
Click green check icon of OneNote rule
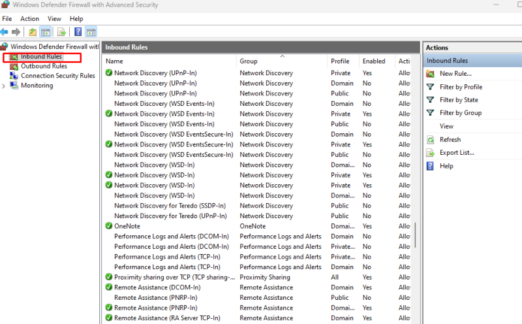108,225
